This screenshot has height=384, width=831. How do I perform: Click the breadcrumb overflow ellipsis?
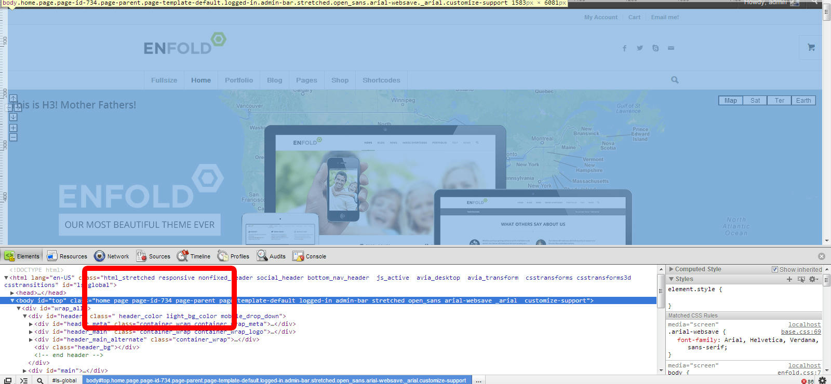click(478, 380)
